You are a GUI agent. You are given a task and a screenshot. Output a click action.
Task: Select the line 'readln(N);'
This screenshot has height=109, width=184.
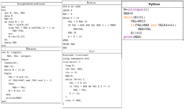(x=11, y=63)
